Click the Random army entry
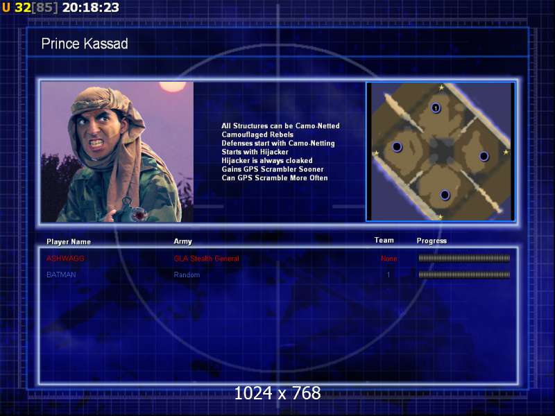The width and height of the screenshot is (555, 416). tap(187, 275)
